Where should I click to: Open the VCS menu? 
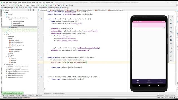coord(44,2)
